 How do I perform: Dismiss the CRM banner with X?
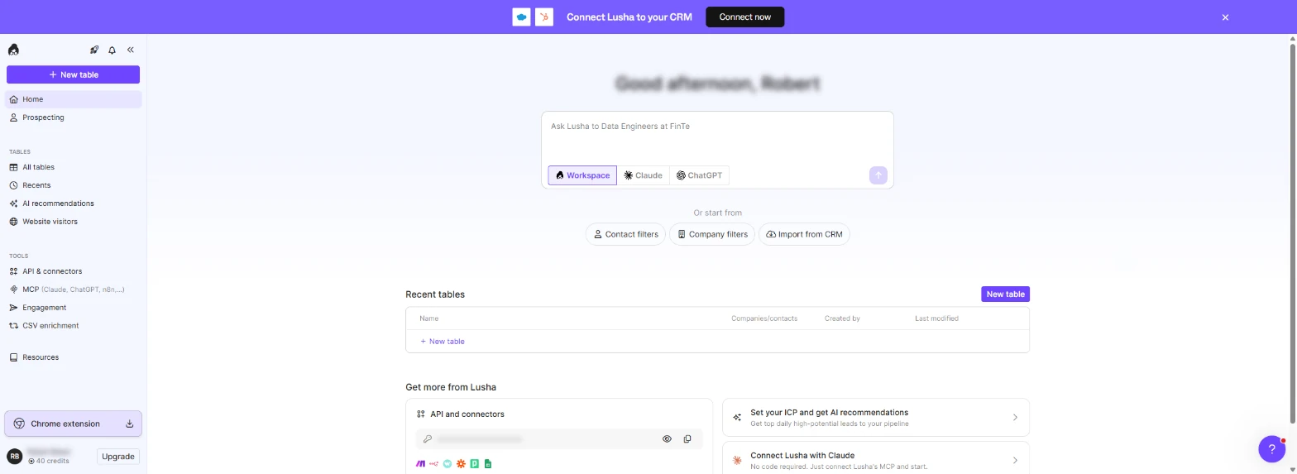[1225, 17]
